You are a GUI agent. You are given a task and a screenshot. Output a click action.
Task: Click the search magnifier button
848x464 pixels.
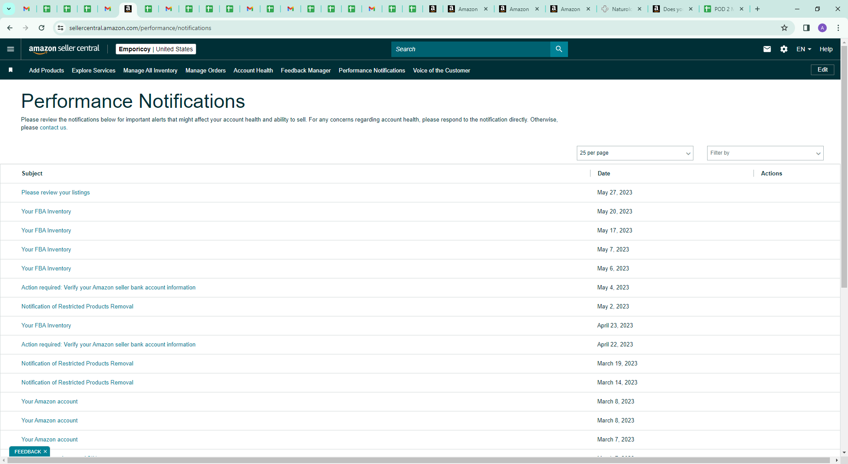pyautogui.click(x=559, y=49)
